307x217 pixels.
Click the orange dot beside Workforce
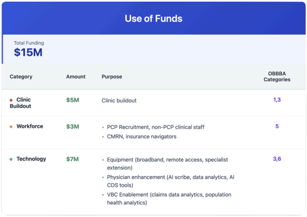pyautogui.click(x=11, y=127)
